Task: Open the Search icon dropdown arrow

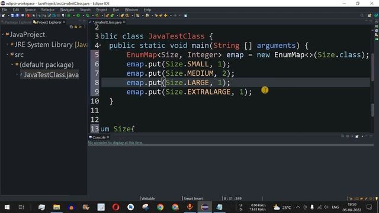Action: click(132, 15)
